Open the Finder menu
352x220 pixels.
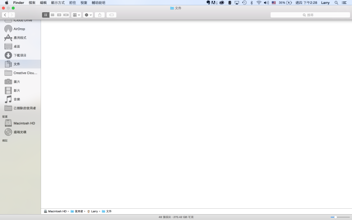click(19, 3)
